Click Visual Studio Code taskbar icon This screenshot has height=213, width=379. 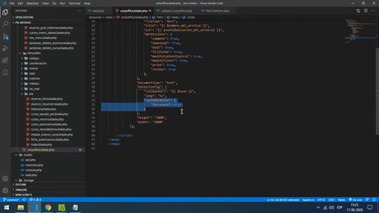tap(34, 208)
